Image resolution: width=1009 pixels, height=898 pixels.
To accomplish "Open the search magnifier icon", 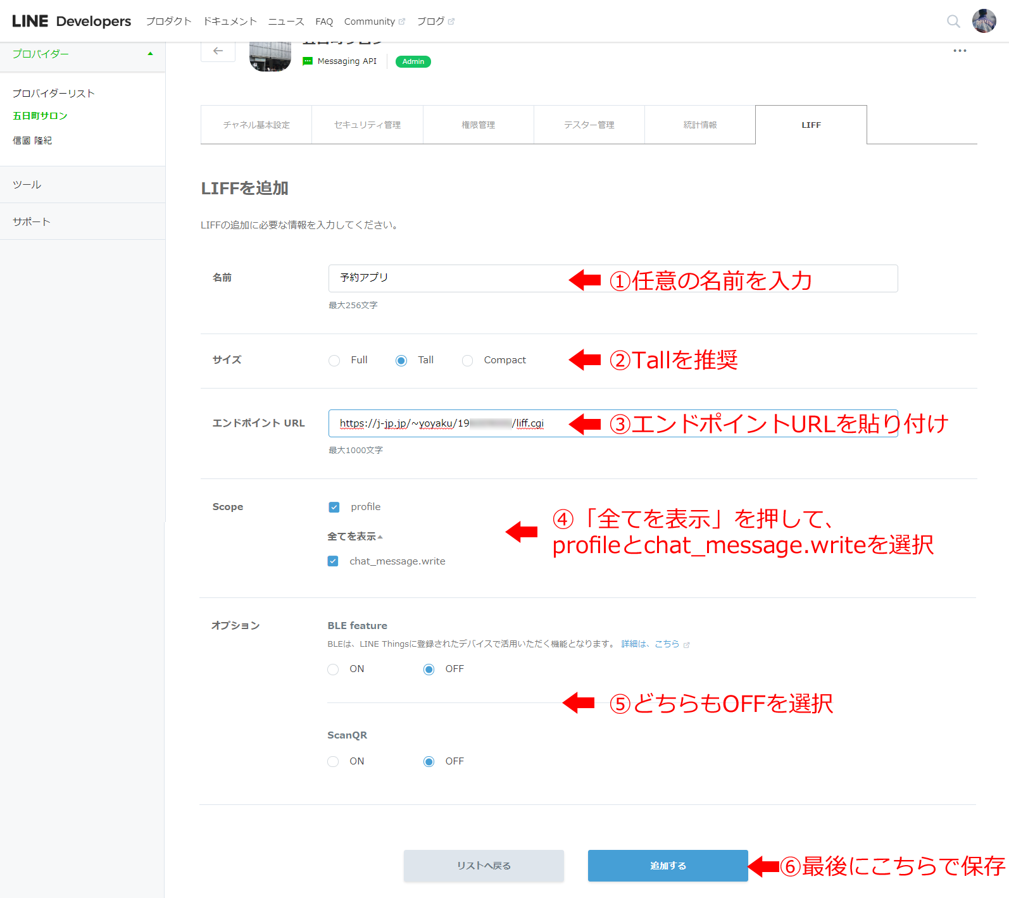I will 953,22.
